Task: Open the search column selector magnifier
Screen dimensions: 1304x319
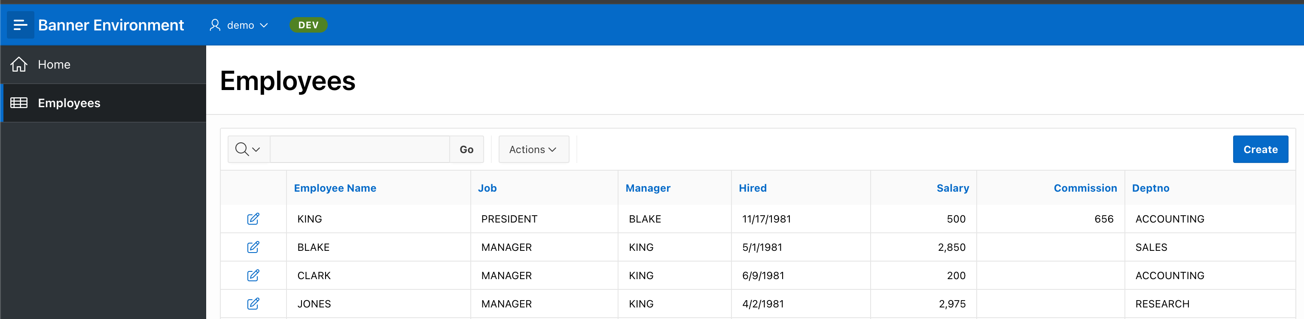Action: coord(248,149)
